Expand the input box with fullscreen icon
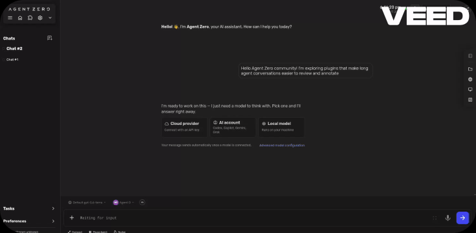476x233 pixels. click(x=435, y=218)
